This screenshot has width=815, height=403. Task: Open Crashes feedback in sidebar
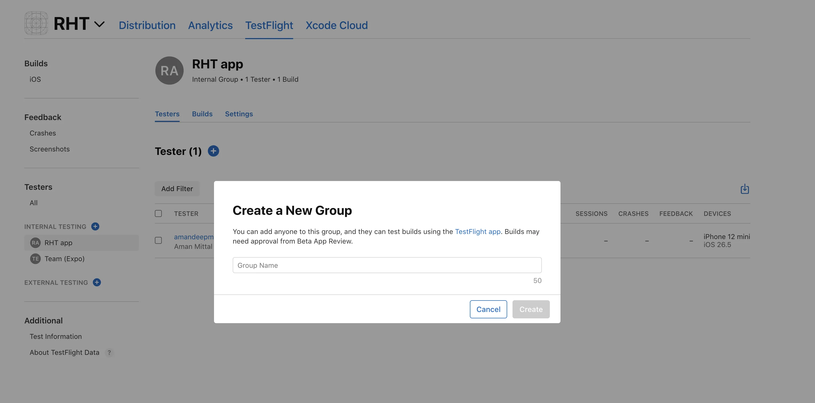click(x=43, y=133)
